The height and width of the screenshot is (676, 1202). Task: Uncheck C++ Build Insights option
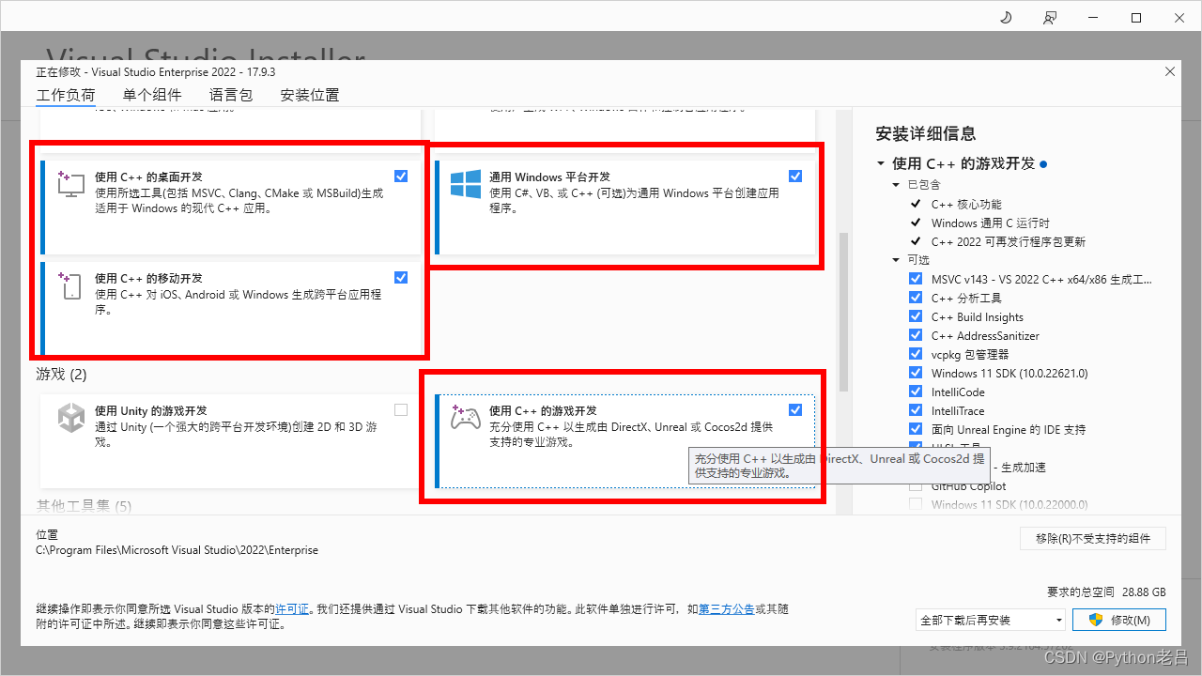(x=916, y=316)
